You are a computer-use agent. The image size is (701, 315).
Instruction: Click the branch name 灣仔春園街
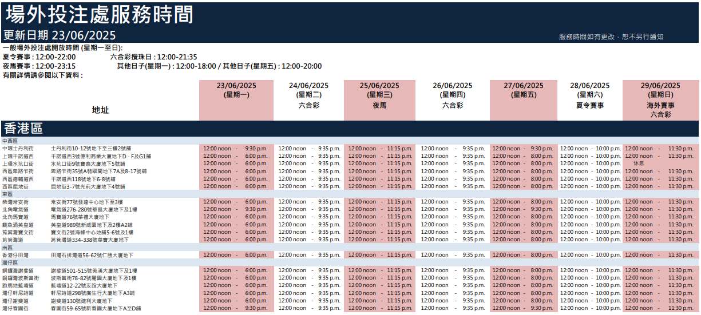click(15, 308)
